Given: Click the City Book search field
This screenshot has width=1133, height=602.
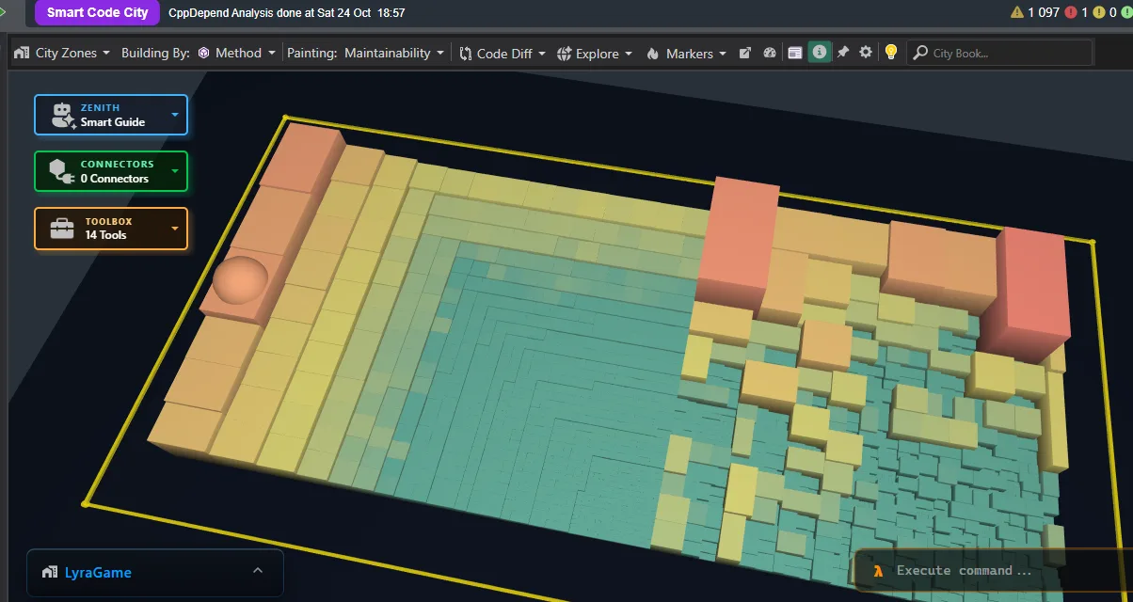Looking at the screenshot, I should [1000, 53].
